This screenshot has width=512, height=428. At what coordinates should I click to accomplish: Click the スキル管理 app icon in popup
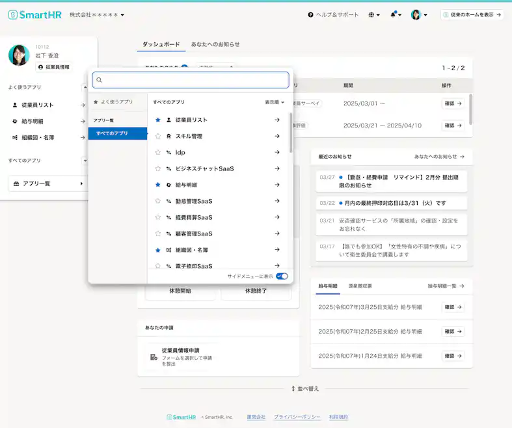(x=168, y=136)
